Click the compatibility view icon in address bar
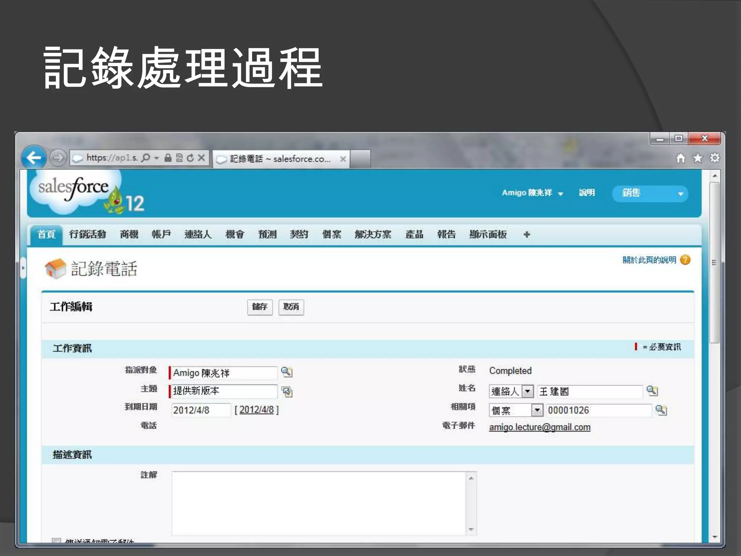Screen dimensions: 741x556 (x=179, y=158)
